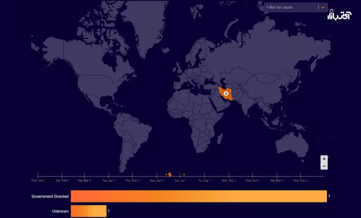
Task: Click the zoom in plus button
Action: coord(324,159)
